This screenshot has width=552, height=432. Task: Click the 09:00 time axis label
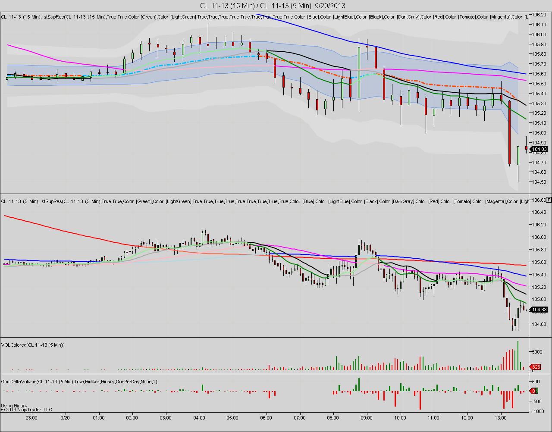pos(367,418)
